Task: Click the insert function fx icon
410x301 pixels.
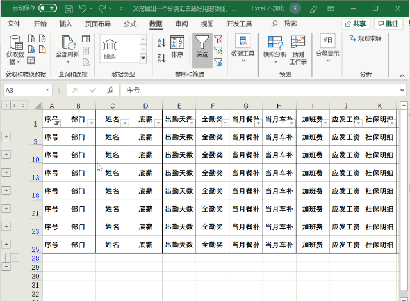Action: click(110, 90)
